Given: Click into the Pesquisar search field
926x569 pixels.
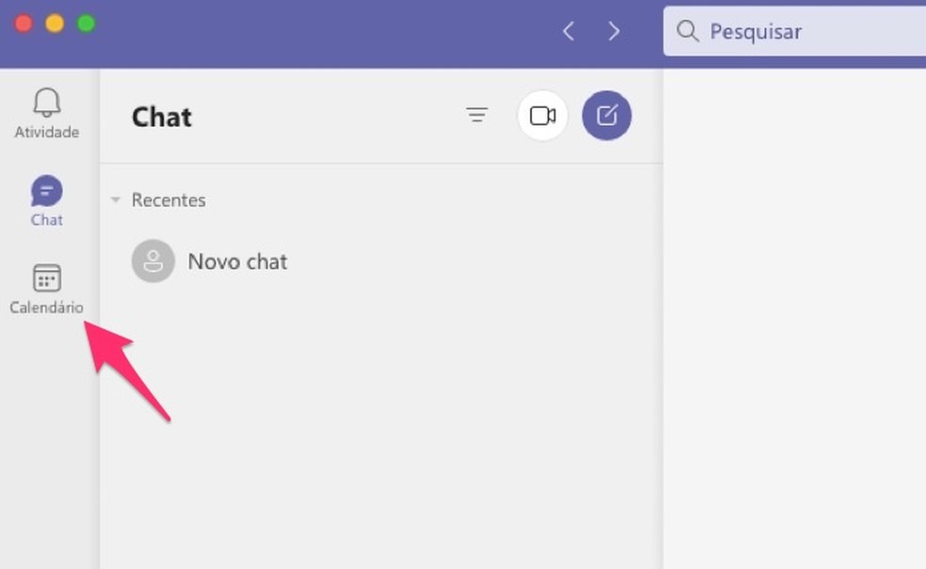Looking at the screenshot, I should pyautogui.click(x=809, y=32).
